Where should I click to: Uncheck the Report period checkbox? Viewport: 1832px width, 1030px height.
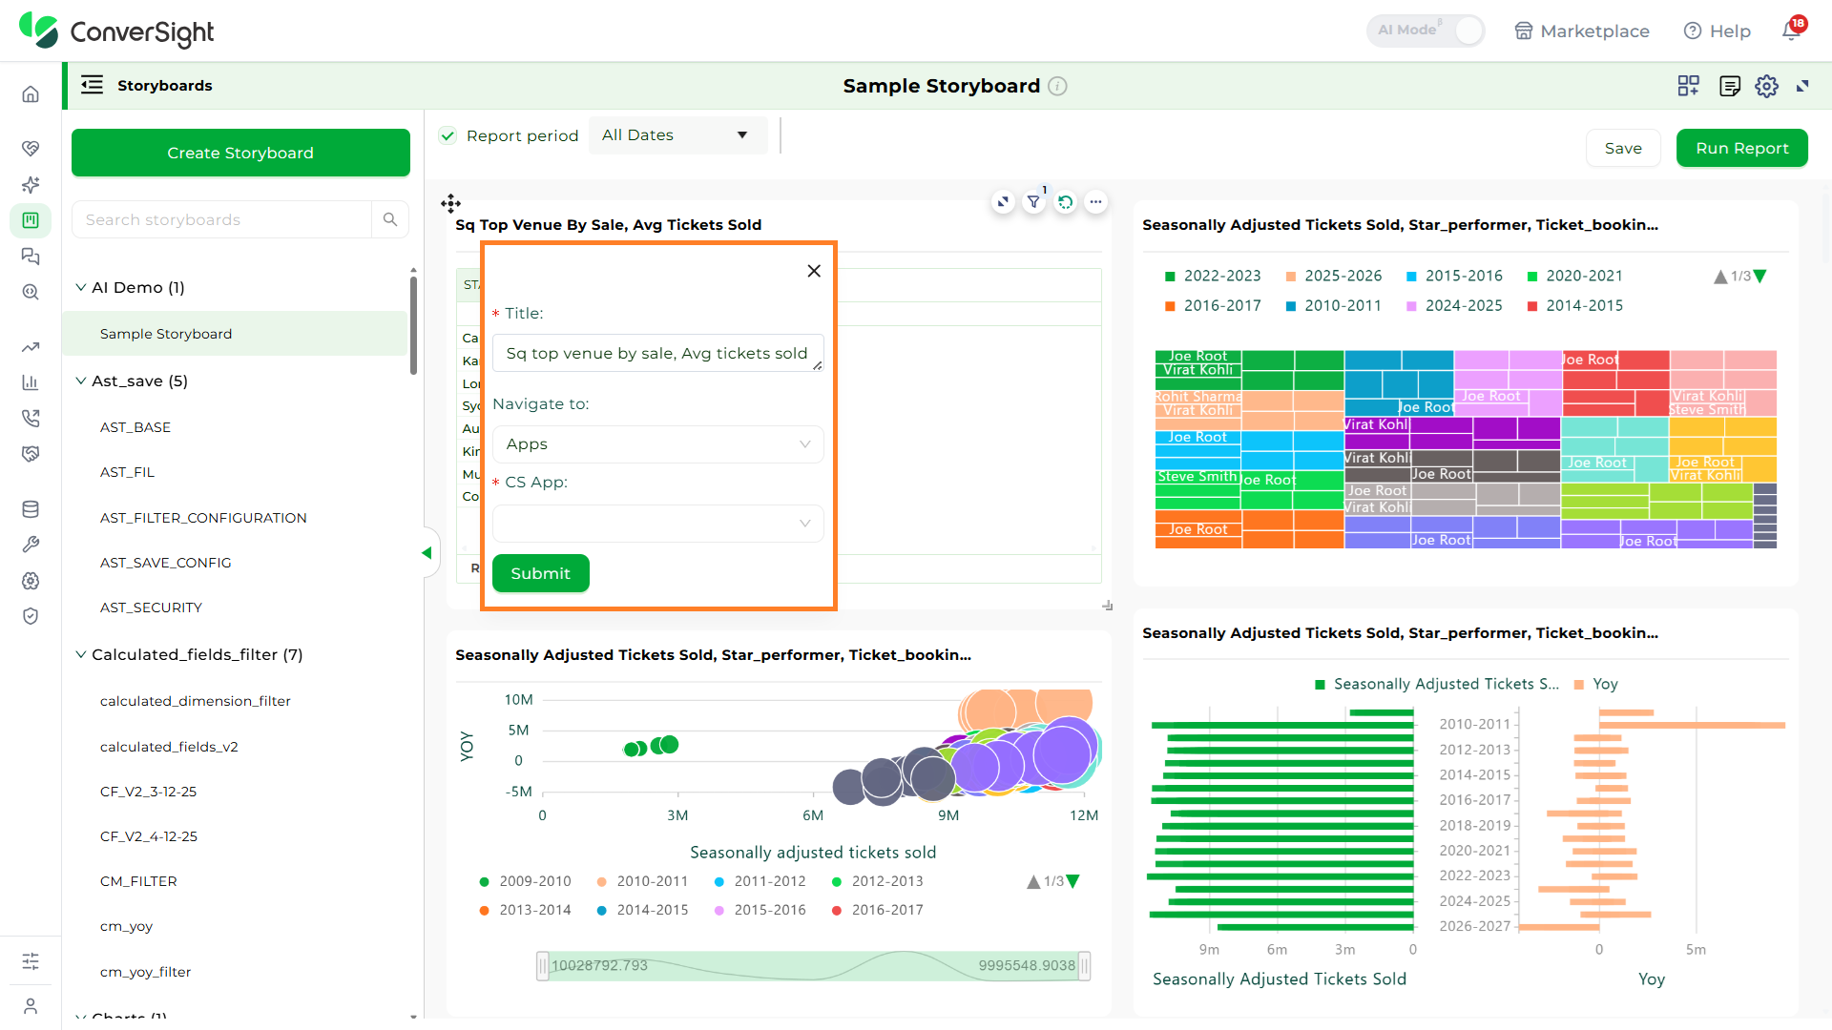pyautogui.click(x=448, y=135)
